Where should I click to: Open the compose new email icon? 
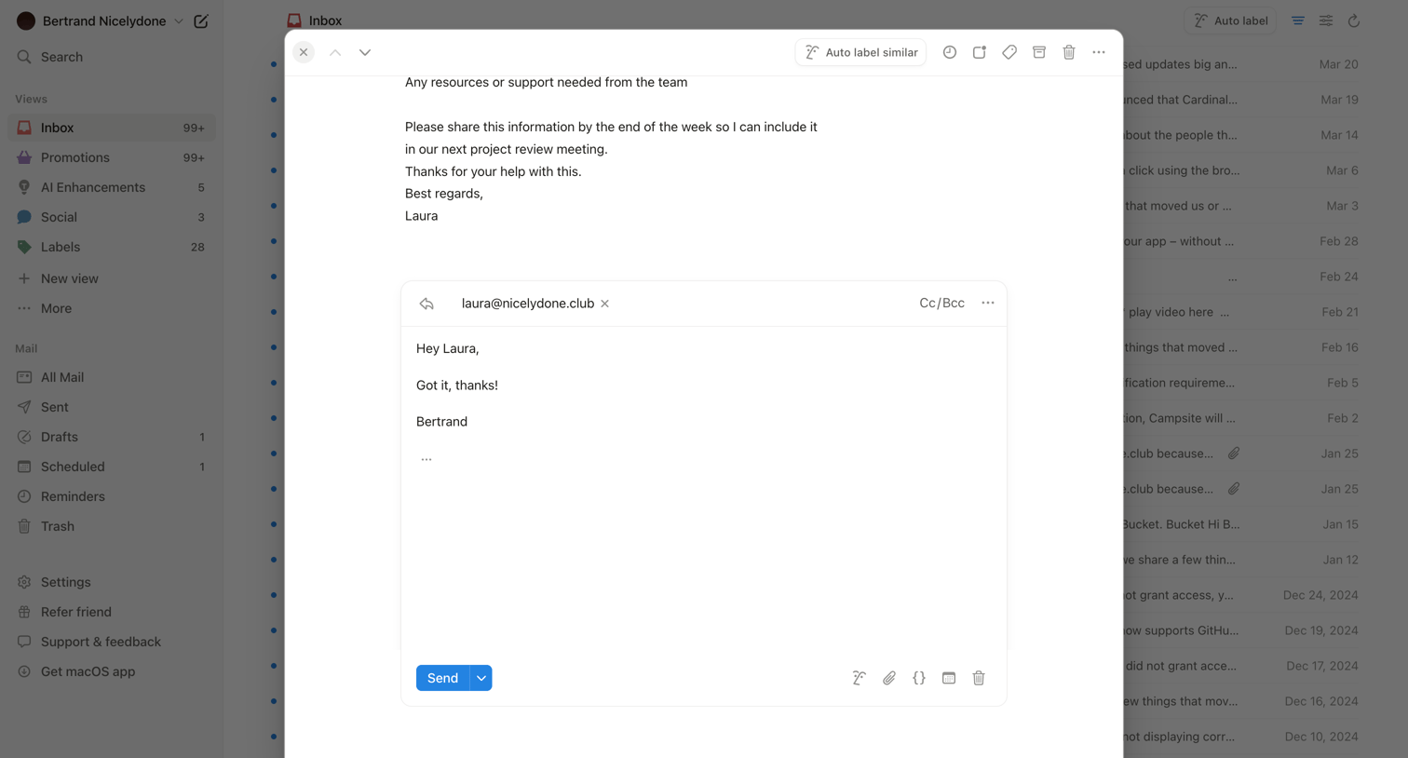click(201, 20)
